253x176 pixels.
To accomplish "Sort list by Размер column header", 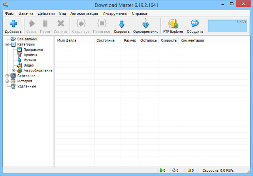I will coord(130,40).
